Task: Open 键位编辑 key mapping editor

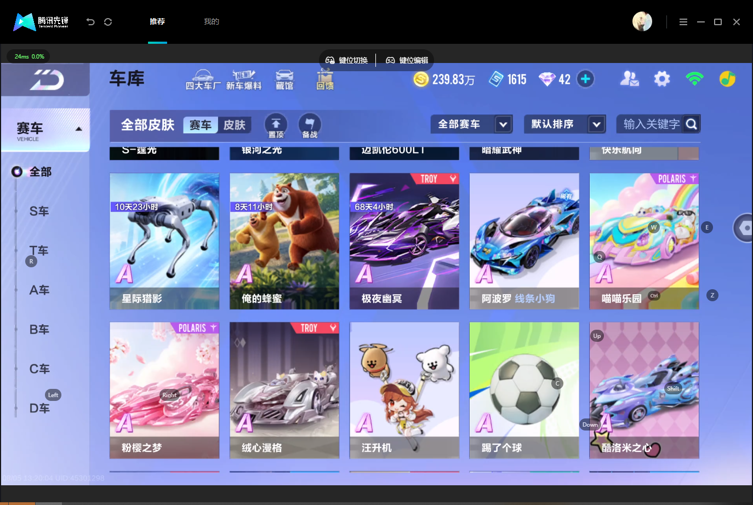Action: pos(407,60)
